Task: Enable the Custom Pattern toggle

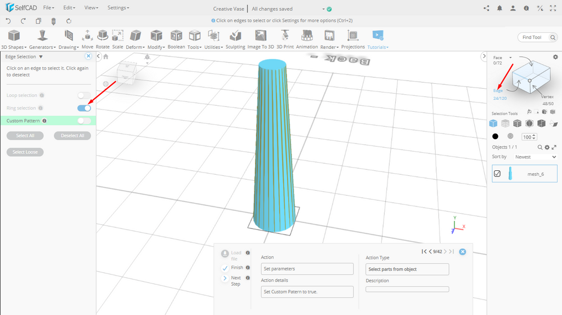Action: (x=84, y=121)
